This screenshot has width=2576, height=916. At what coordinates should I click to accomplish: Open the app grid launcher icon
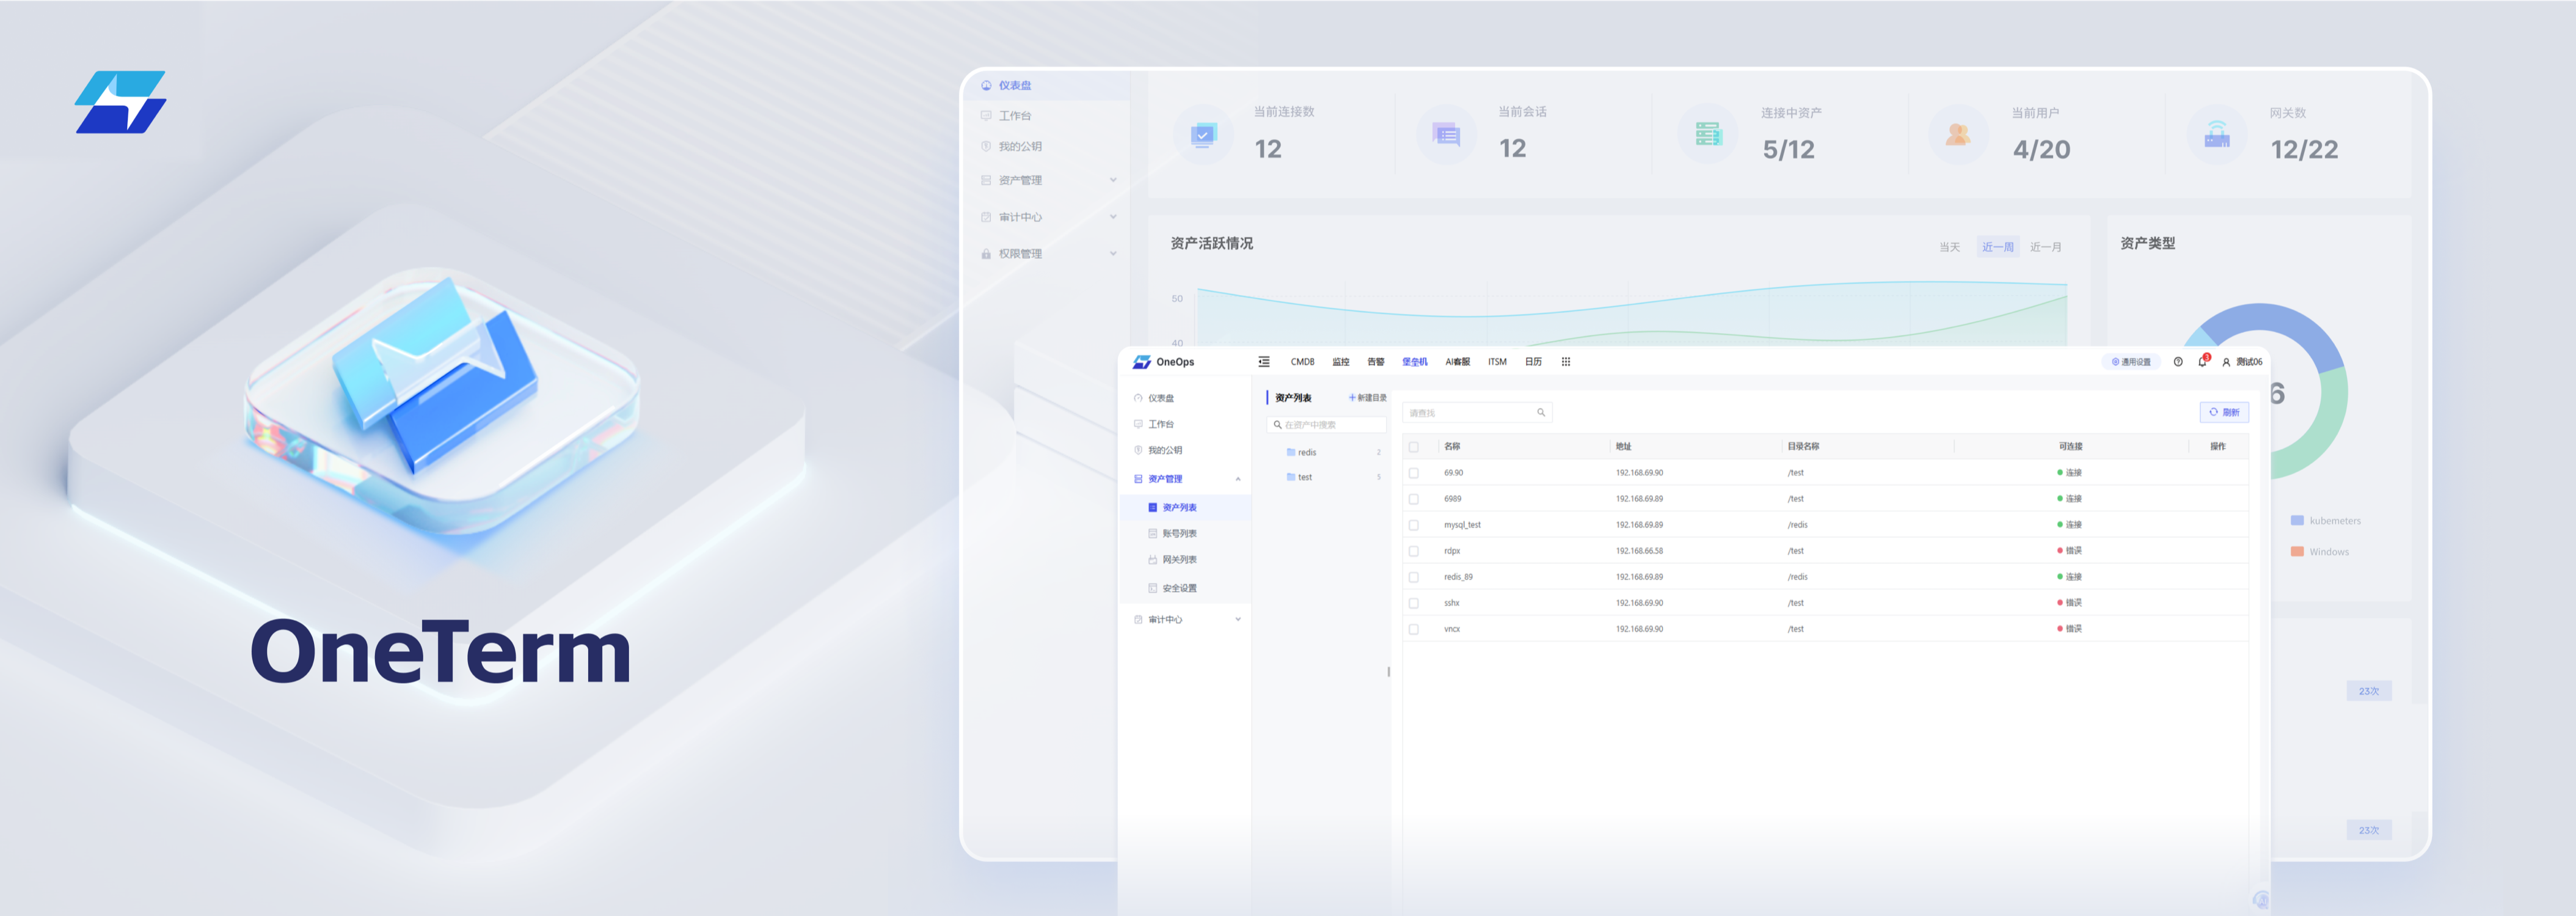pyautogui.click(x=1566, y=362)
